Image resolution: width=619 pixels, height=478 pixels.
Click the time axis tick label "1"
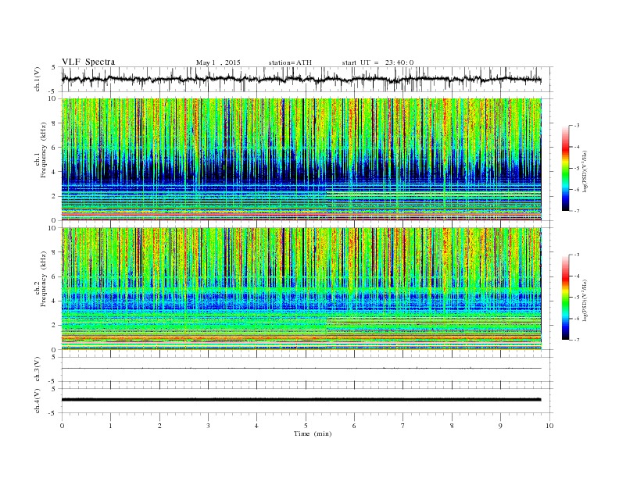[x=110, y=426]
